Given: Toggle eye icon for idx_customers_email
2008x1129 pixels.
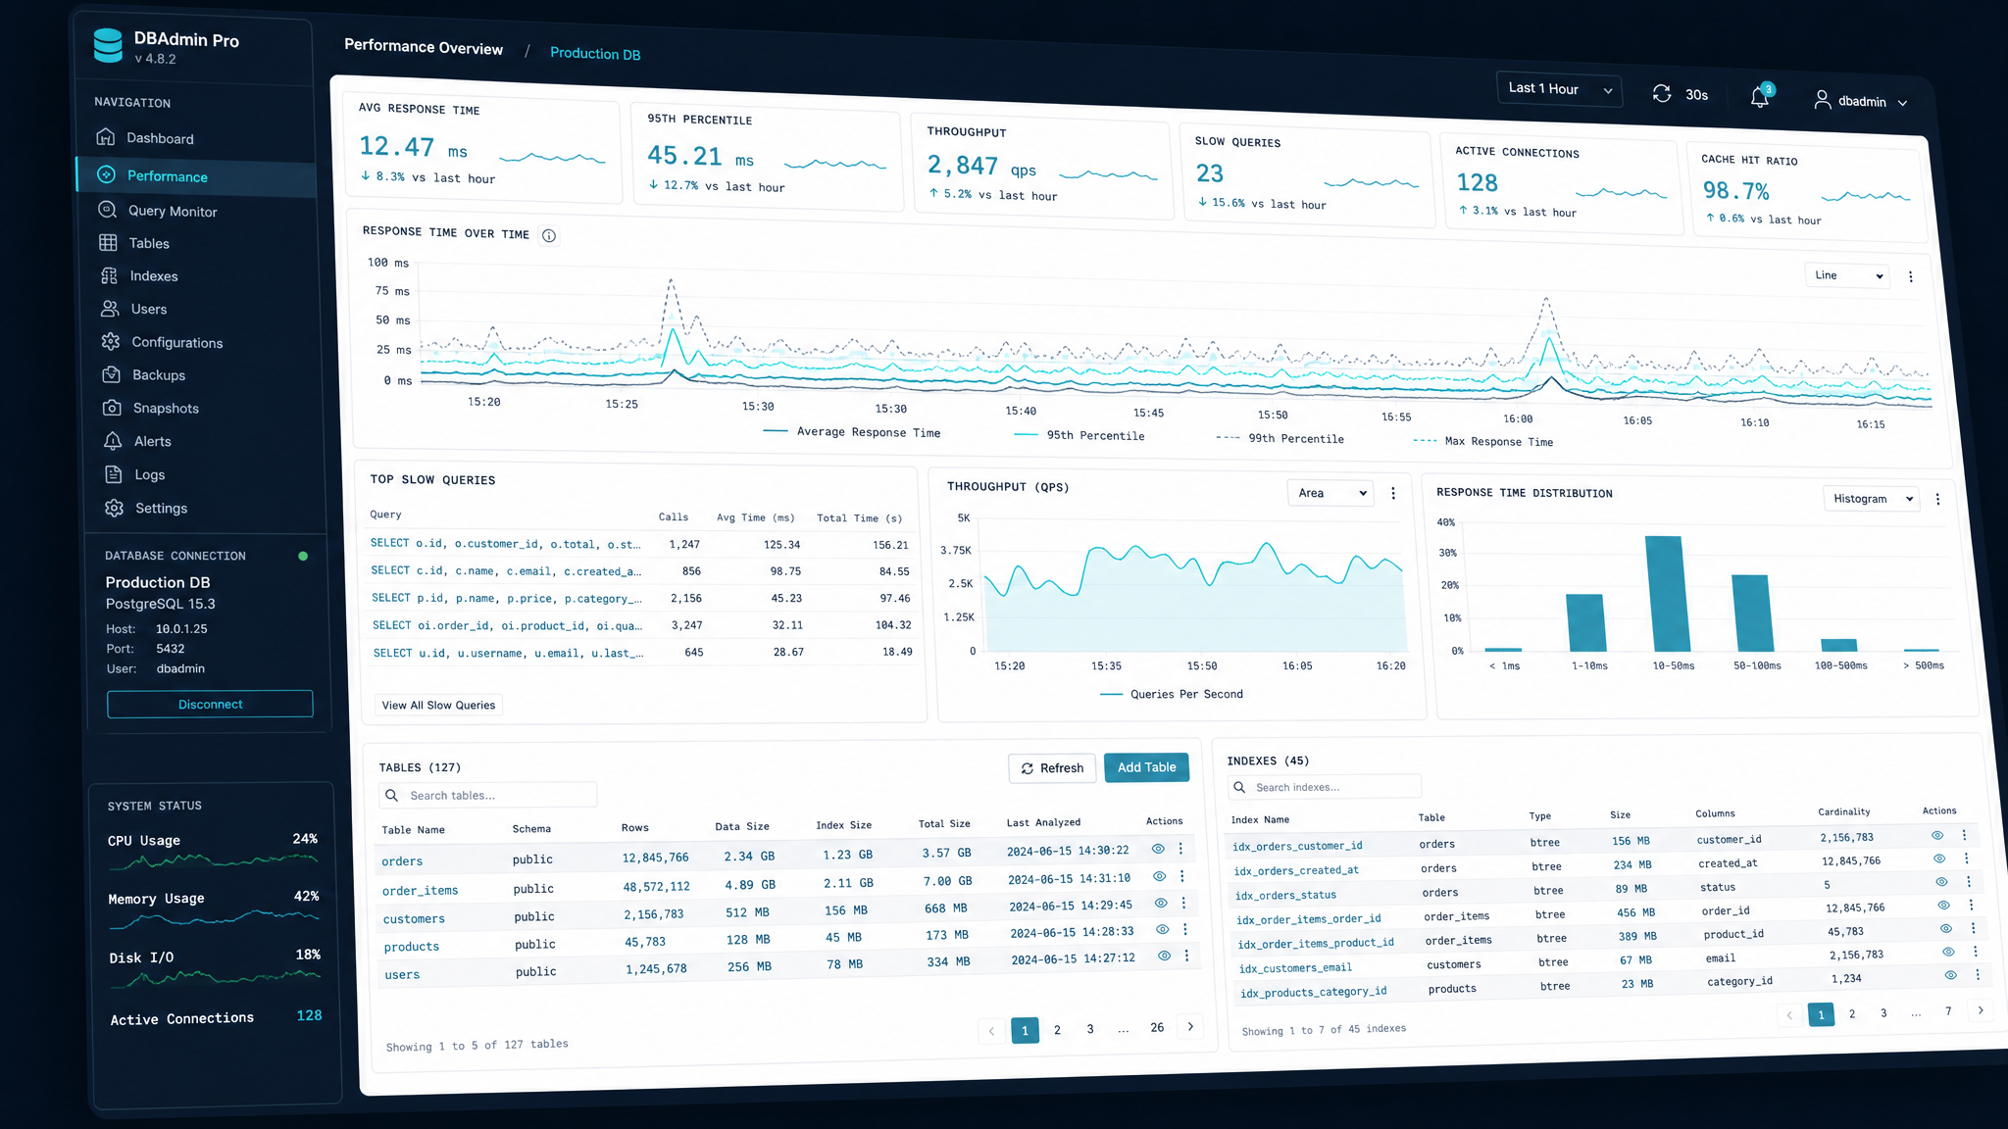Looking at the screenshot, I should (1948, 952).
